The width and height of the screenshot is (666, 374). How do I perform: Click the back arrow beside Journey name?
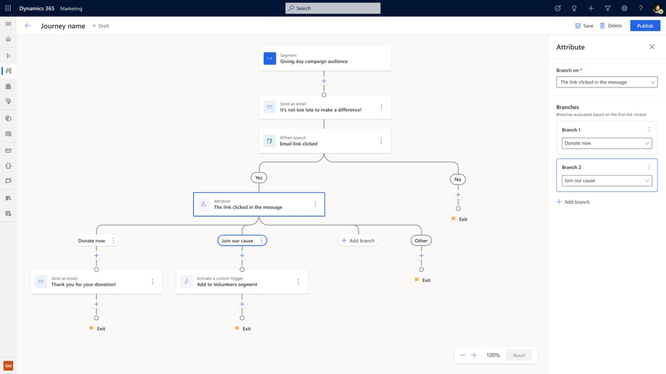click(27, 26)
